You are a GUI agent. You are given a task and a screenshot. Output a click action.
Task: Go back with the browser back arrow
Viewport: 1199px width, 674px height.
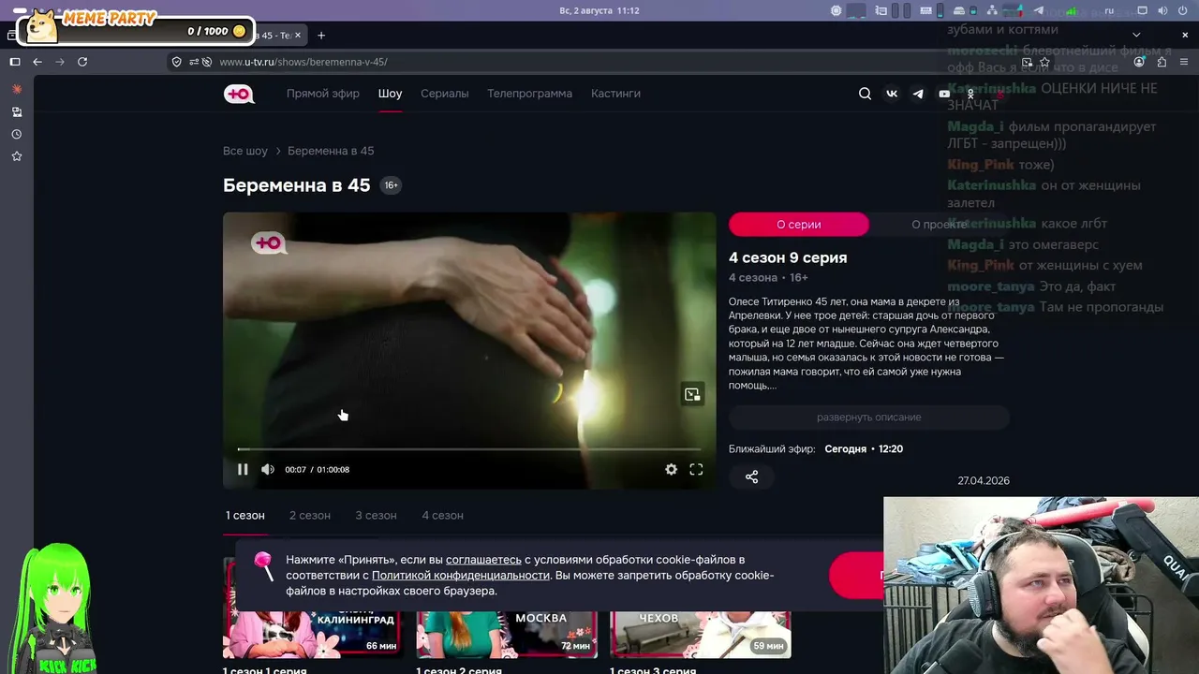coord(37,62)
